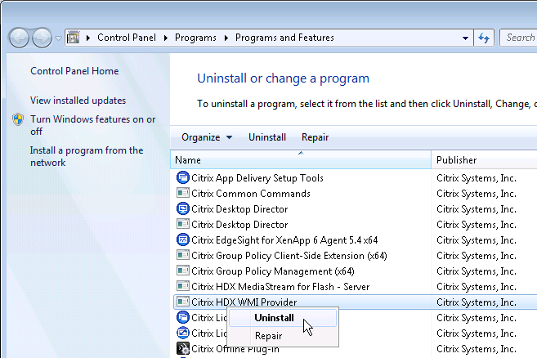Viewport: 537px width, 358px height.
Task: Choose Uninstall in the context menu
Action: (283, 318)
